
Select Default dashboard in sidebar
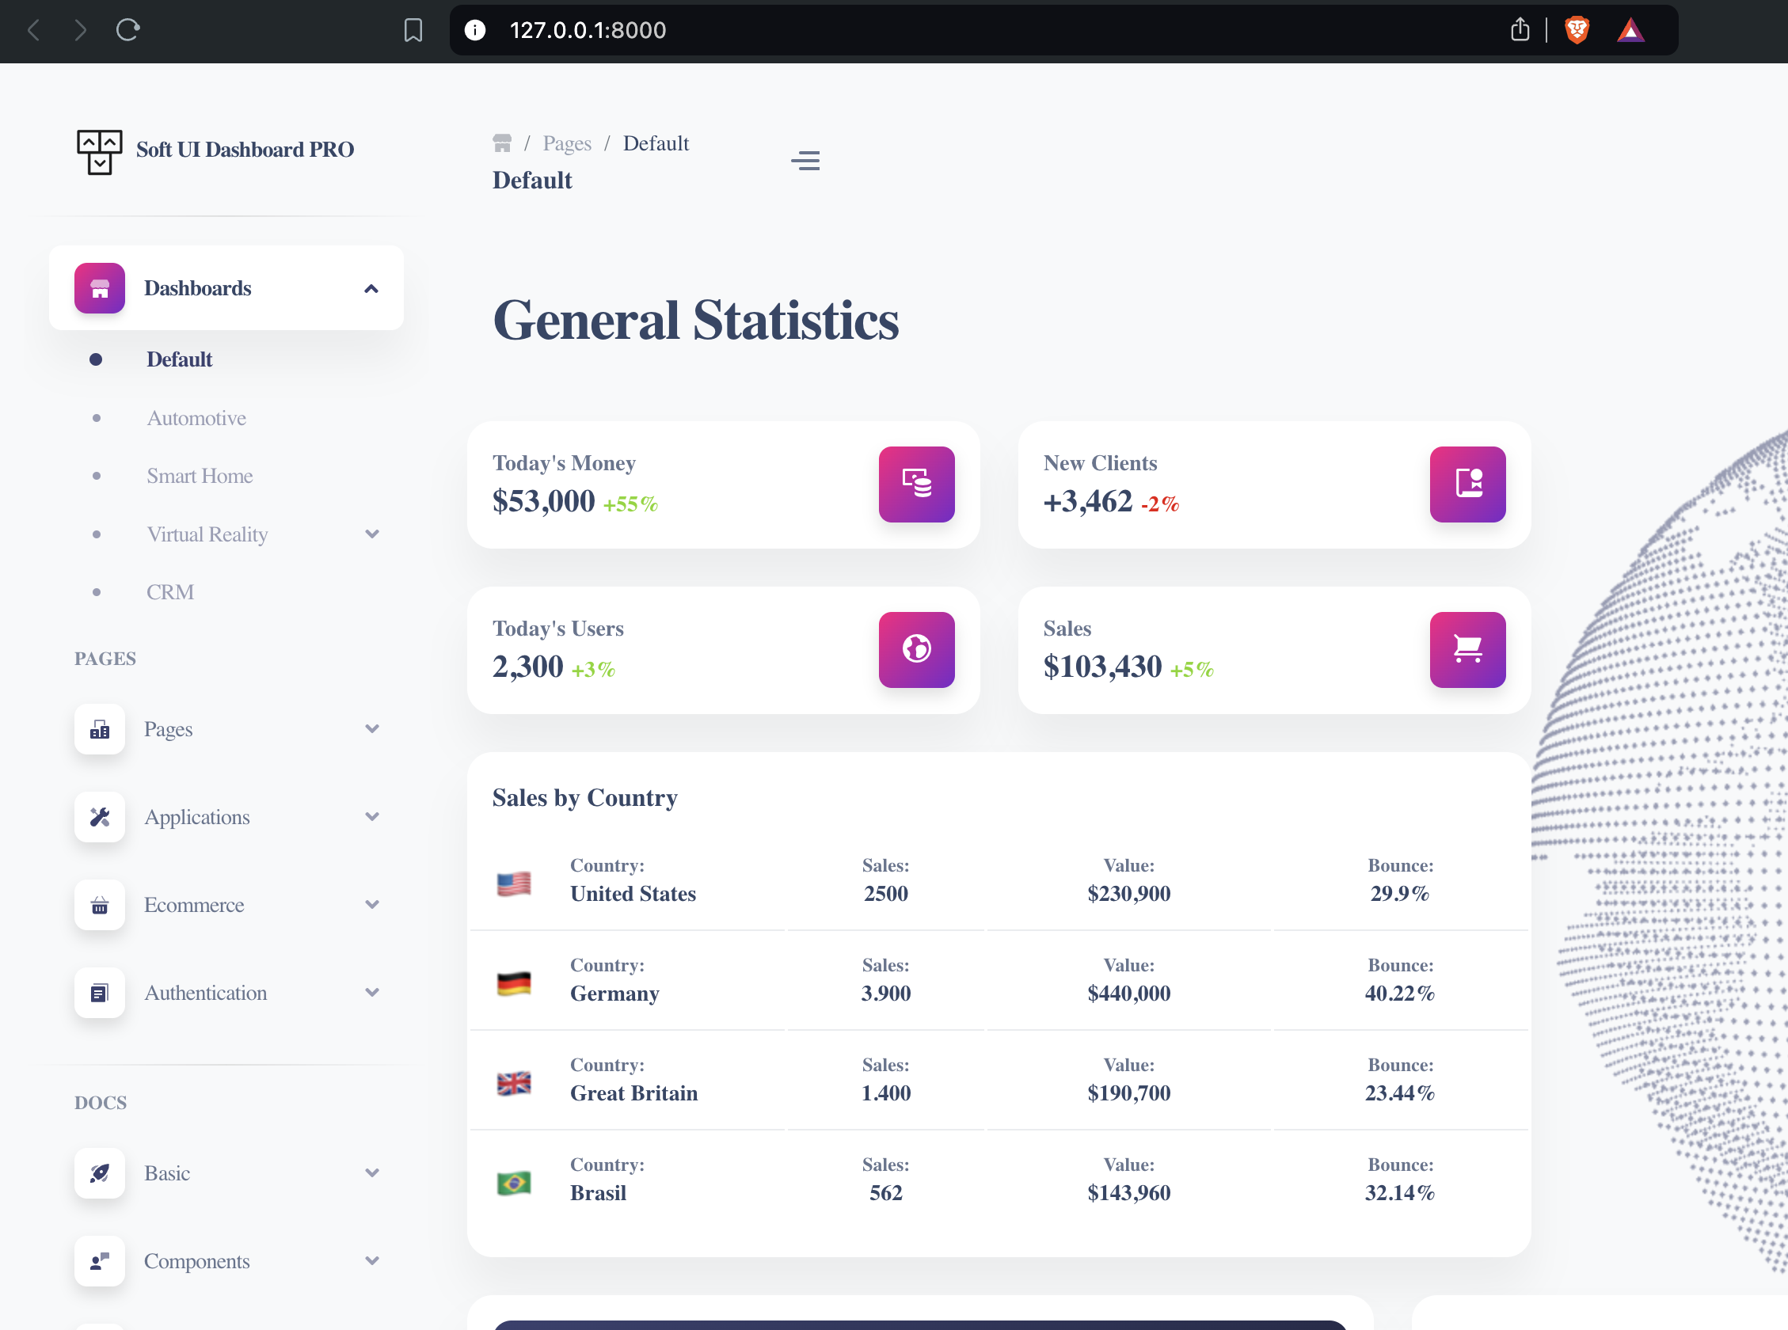pyautogui.click(x=180, y=359)
